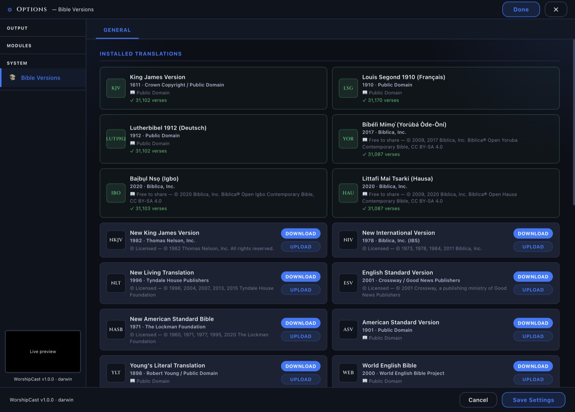This screenshot has width=575, height=412.
Task: Click the KJV translation badge
Action: coord(116,88)
